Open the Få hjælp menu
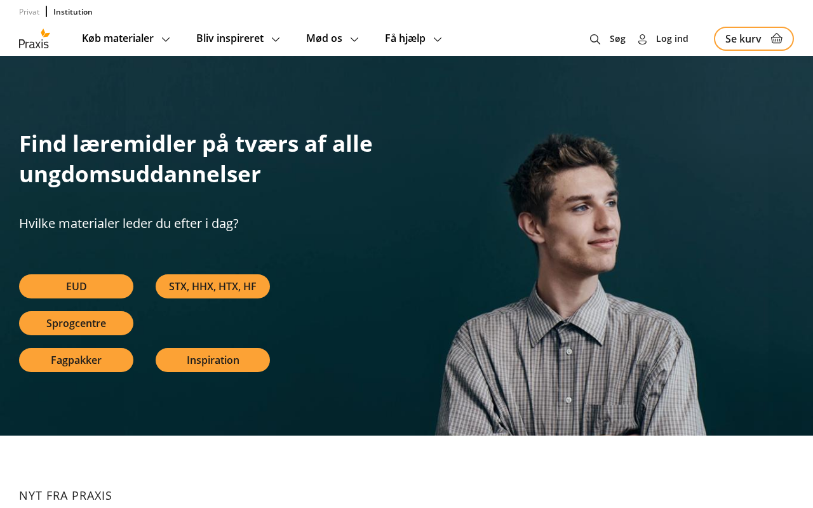 [405, 38]
